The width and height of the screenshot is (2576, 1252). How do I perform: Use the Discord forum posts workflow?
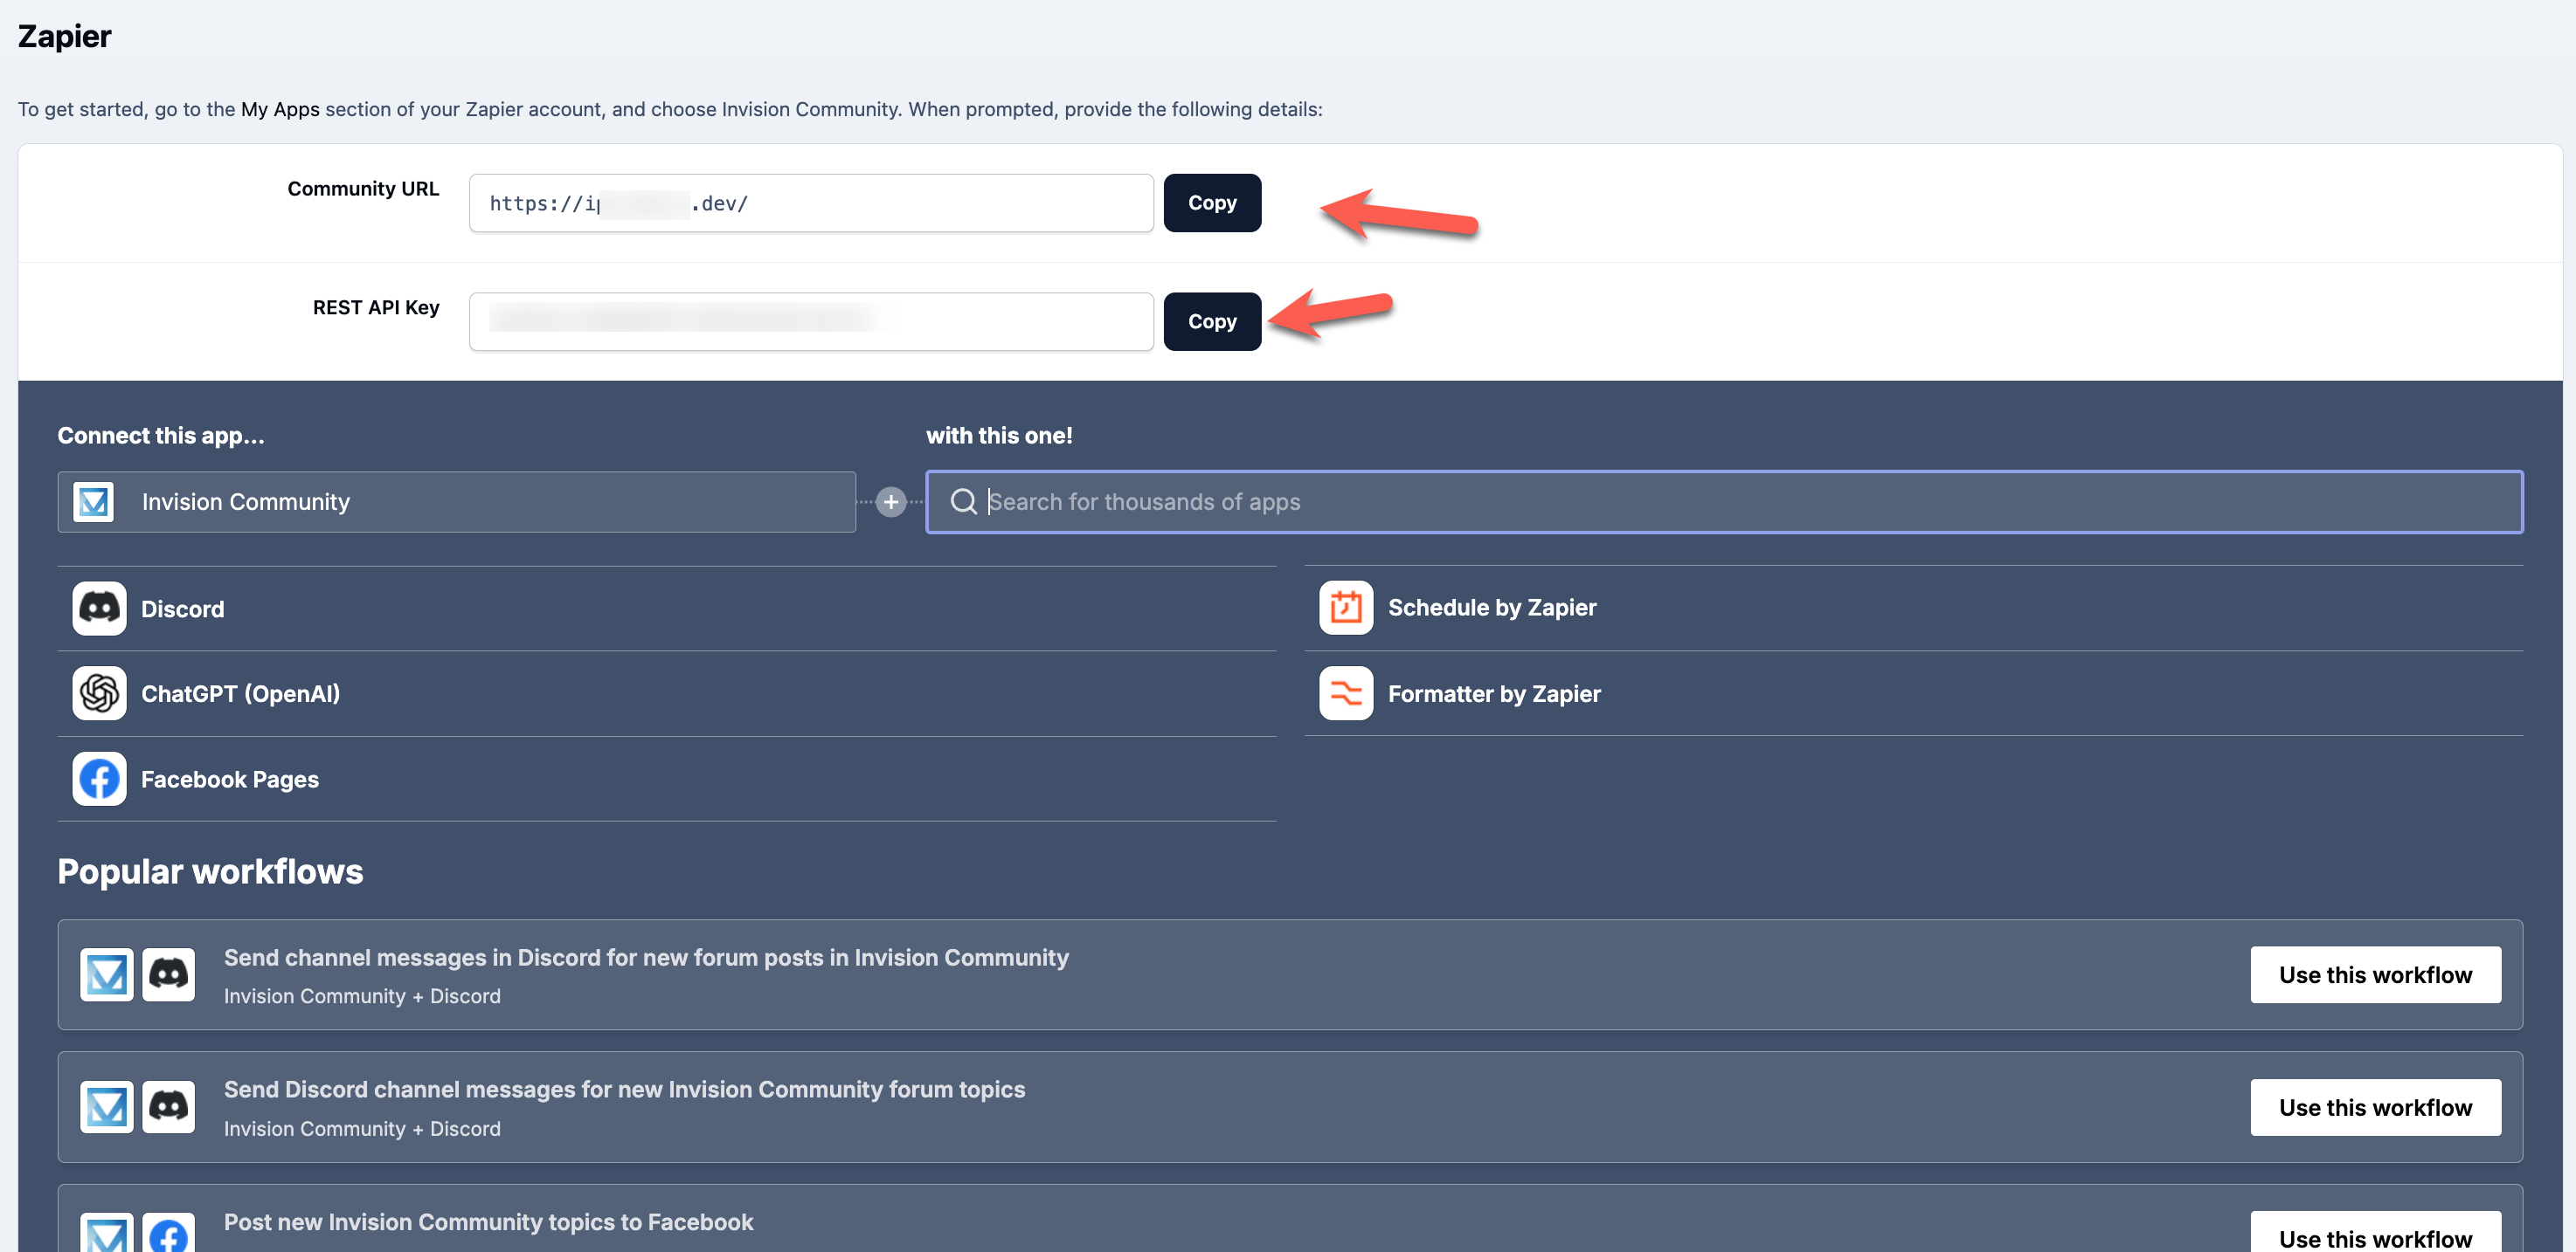[2375, 975]
